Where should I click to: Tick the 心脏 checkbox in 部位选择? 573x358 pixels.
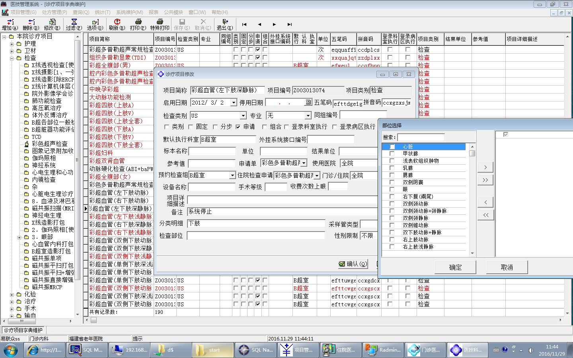point(392,147)
